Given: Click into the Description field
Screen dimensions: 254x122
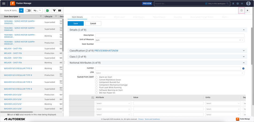Looking at the screenshot, I should [170, 35].
